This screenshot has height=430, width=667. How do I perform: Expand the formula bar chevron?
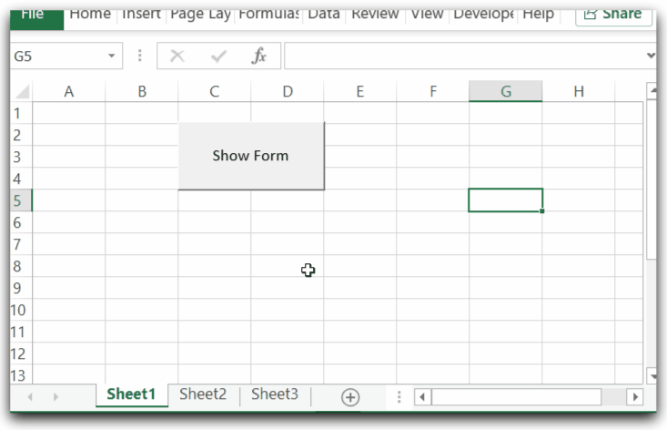tap(651, 56)
